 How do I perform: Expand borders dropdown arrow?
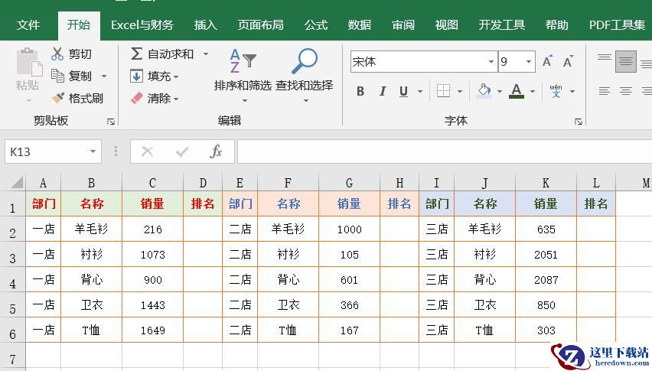pos(460,91)
